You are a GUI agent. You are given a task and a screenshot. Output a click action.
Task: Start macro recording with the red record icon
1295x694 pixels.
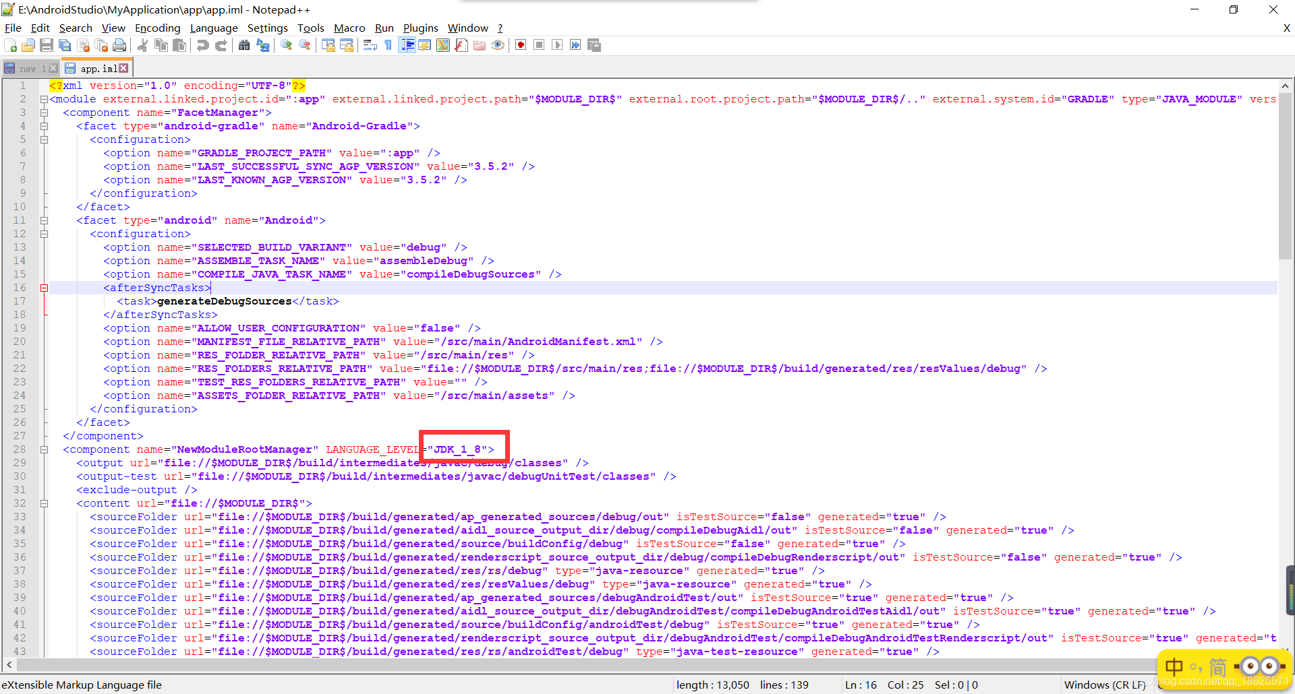520,45
